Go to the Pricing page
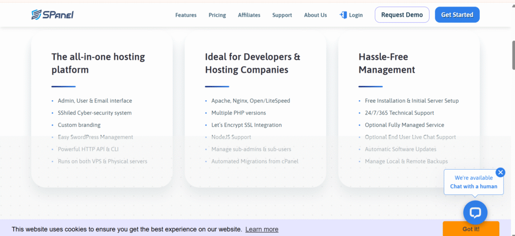This screenshot has width=515, height=236. [217, 15]
